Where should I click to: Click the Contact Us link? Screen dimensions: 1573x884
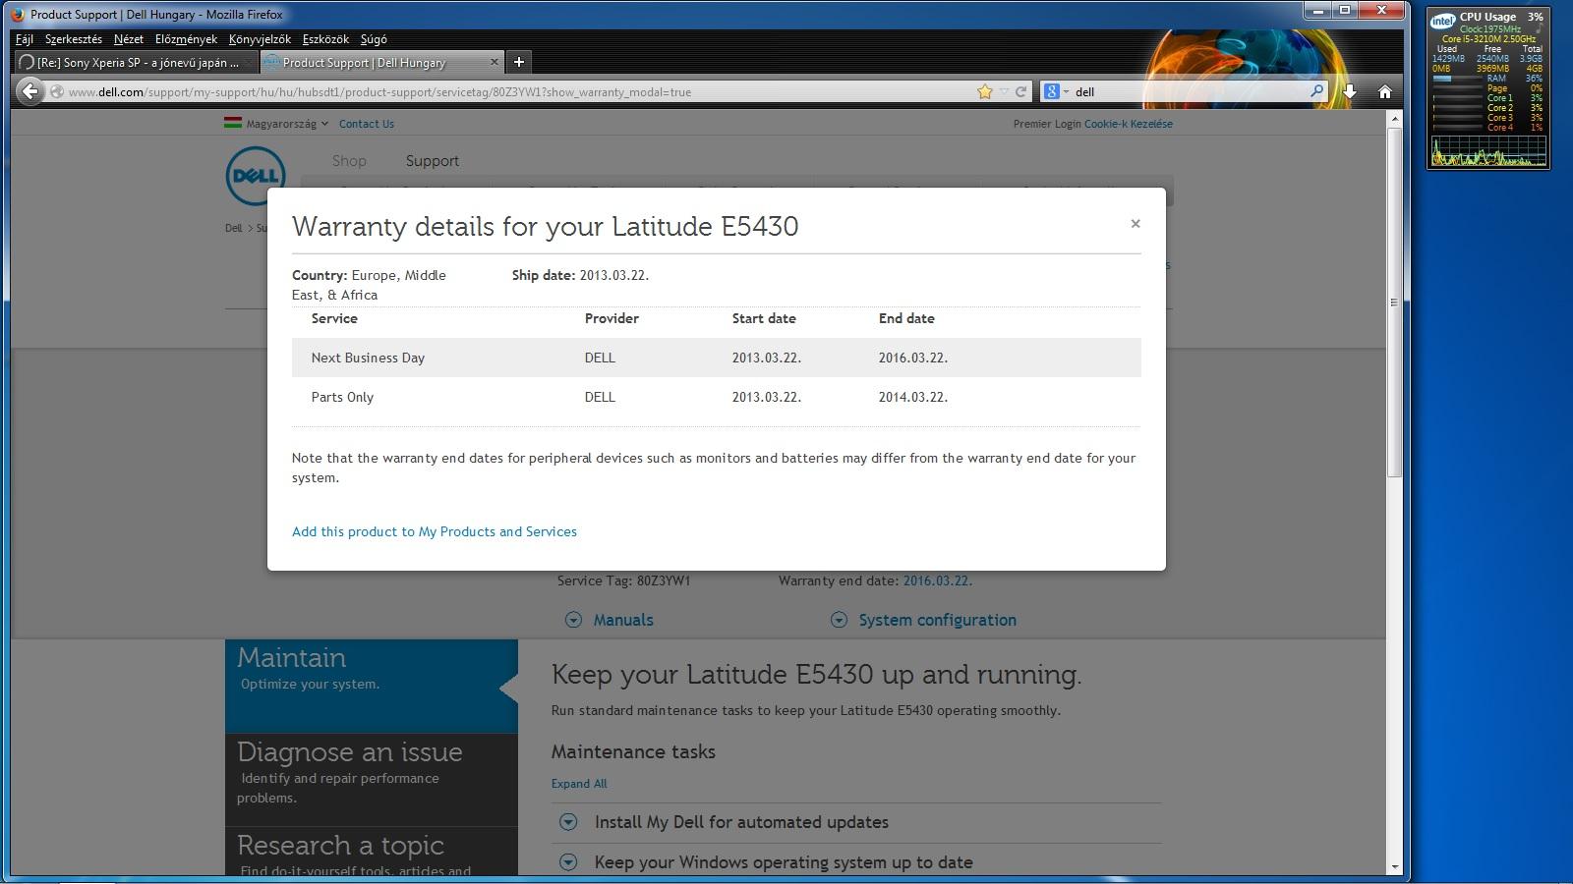[367, 124]
